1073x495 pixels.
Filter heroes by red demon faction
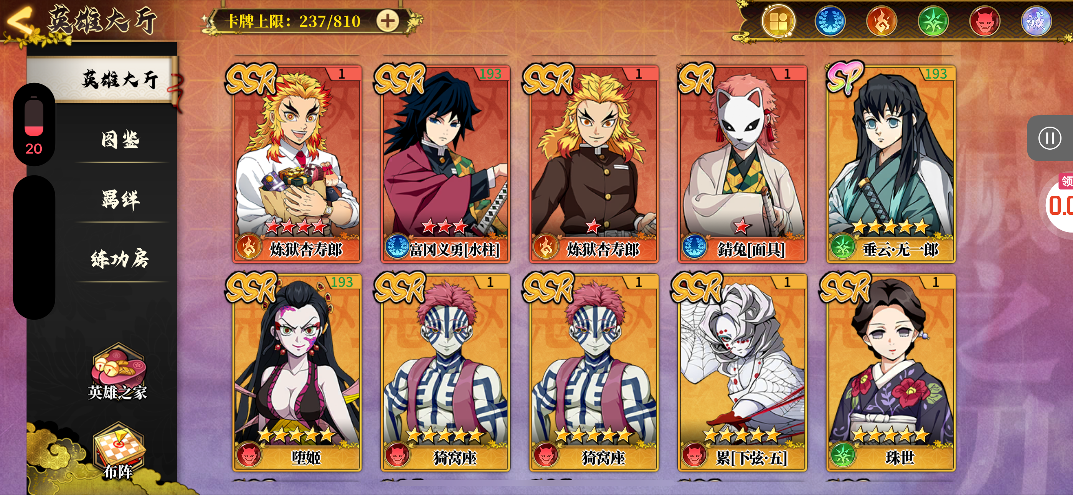coord(985,21)
